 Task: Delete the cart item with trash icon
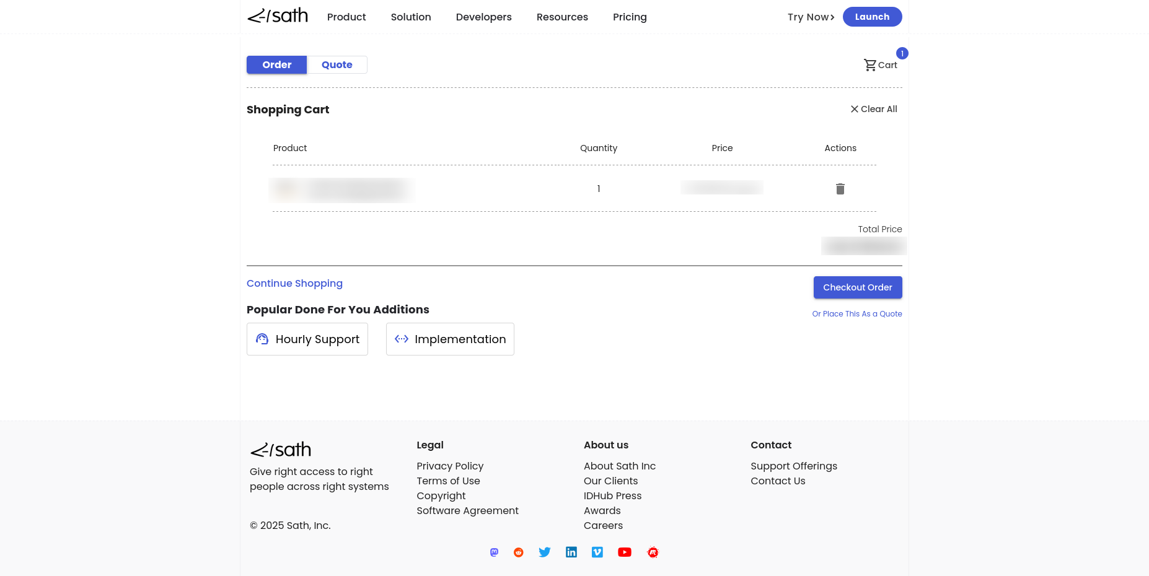(840, 189)
